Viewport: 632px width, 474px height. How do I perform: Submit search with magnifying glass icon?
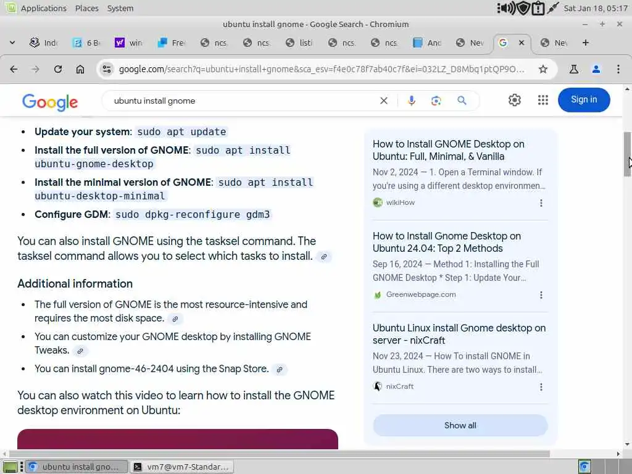point(462,101)
